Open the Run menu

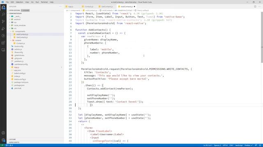click(x=37, y=2)
